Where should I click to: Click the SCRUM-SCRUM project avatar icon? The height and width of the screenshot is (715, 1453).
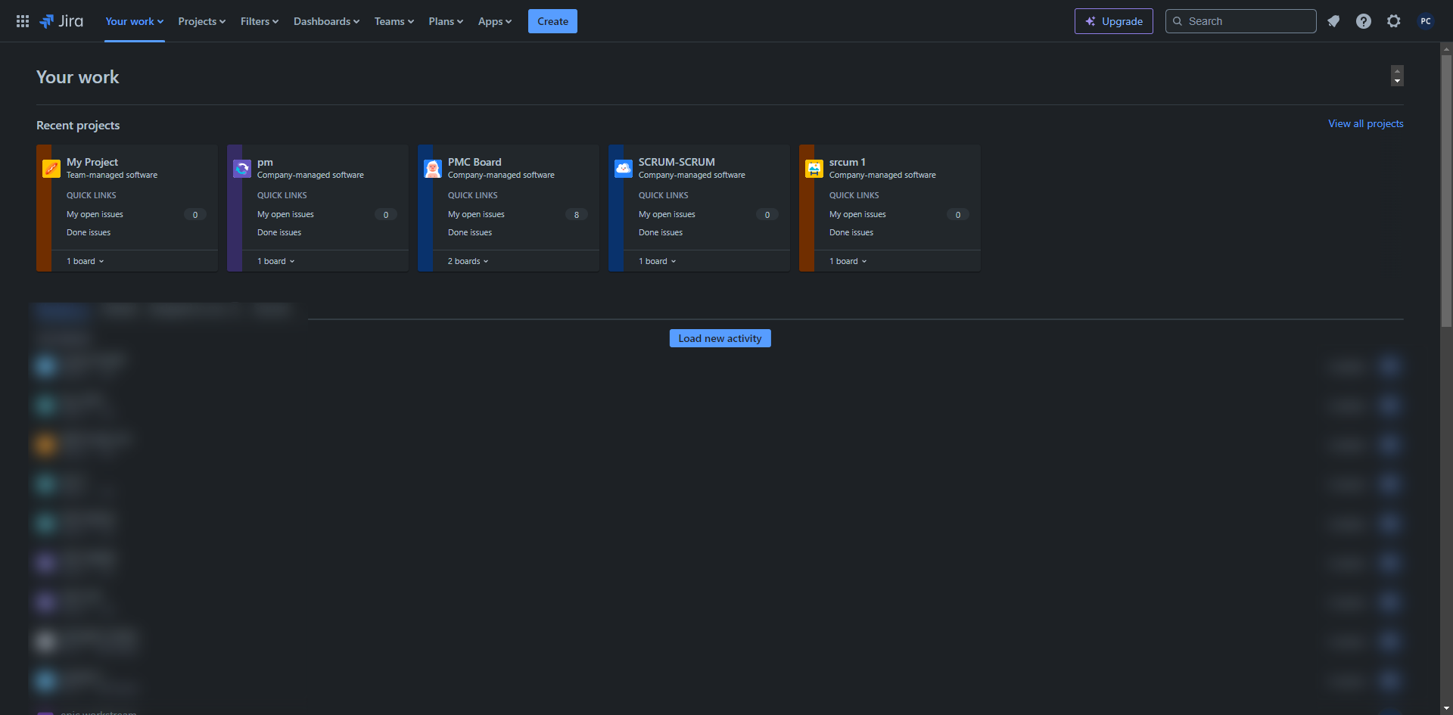point(624,168)
